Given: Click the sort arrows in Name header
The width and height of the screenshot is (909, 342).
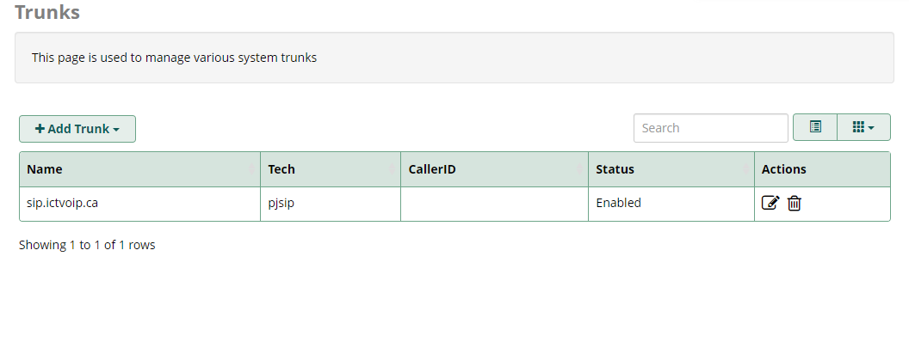Looking at the screenshot, I should 252,169.
